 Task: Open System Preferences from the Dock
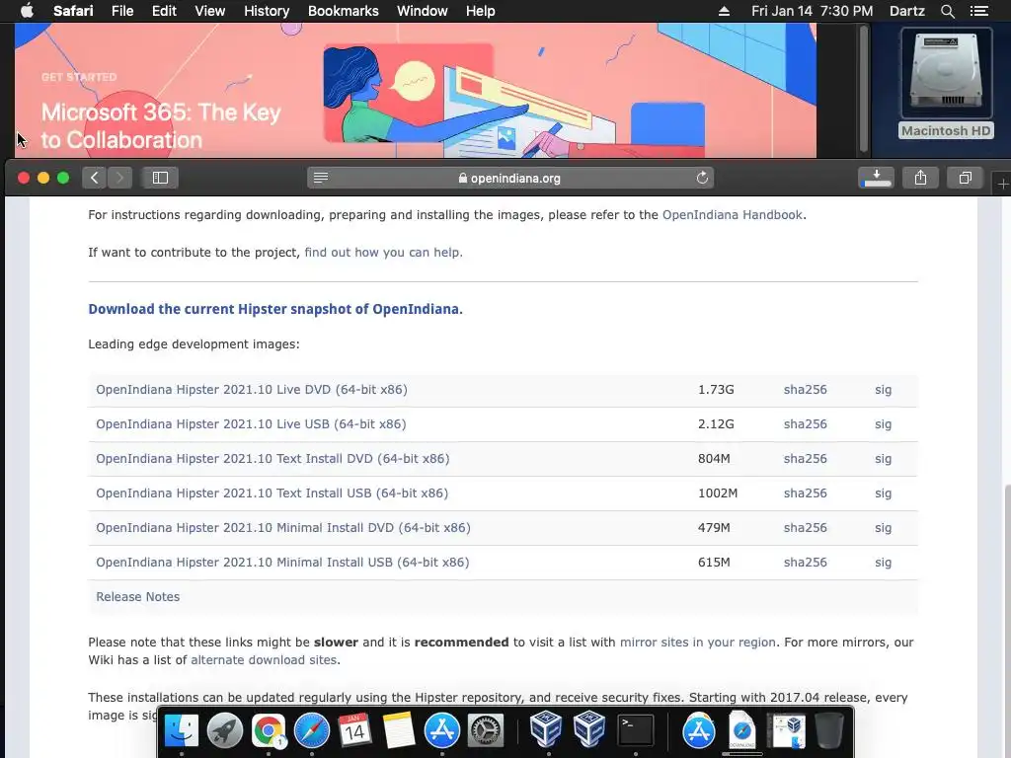(x=485, y=730)
